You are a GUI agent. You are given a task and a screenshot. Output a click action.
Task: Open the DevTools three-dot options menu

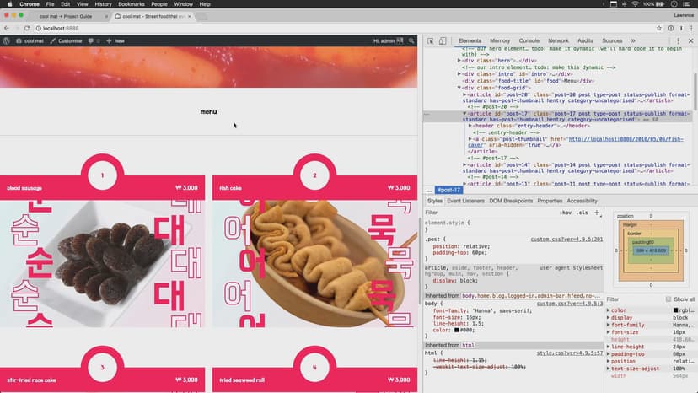click(678, 40)
